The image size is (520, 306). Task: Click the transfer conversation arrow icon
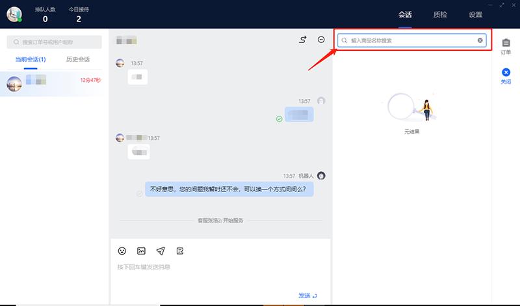point(302,40)
